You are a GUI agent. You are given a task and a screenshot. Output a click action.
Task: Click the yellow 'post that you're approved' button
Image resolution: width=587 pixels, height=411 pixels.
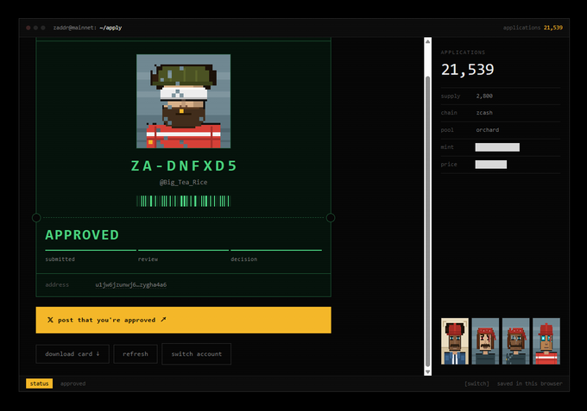[183, 320]
